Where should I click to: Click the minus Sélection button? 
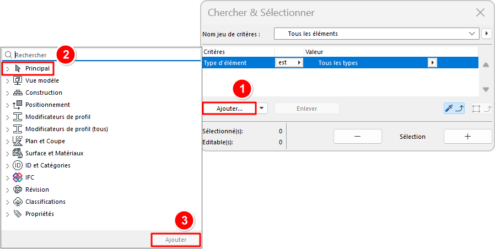click(x=358, y=136)
